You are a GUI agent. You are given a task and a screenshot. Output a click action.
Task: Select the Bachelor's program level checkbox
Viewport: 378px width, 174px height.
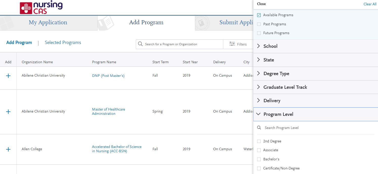point(259,159)
